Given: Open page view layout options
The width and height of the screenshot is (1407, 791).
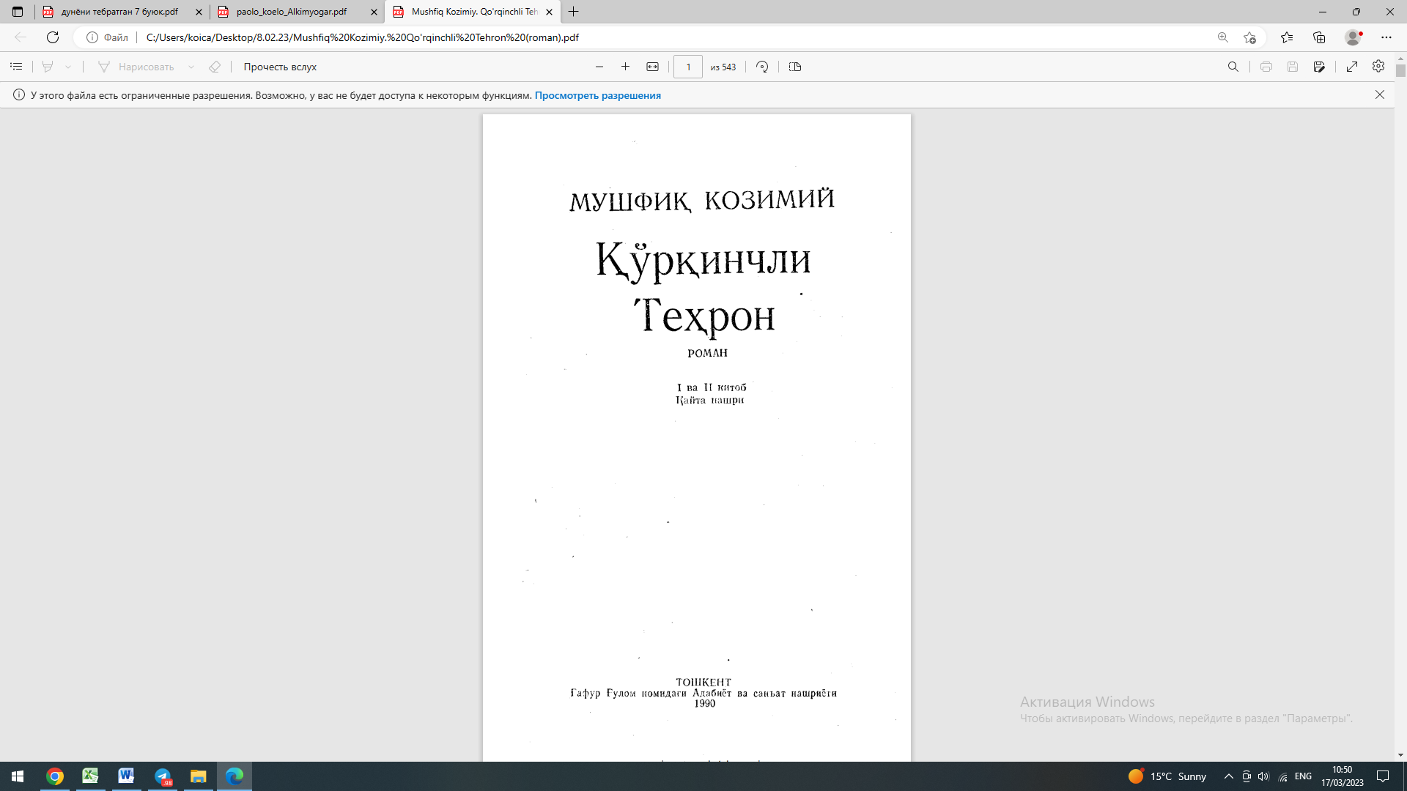Looking at the screenshot, I should pyautogui.click(x=795, y=67).
